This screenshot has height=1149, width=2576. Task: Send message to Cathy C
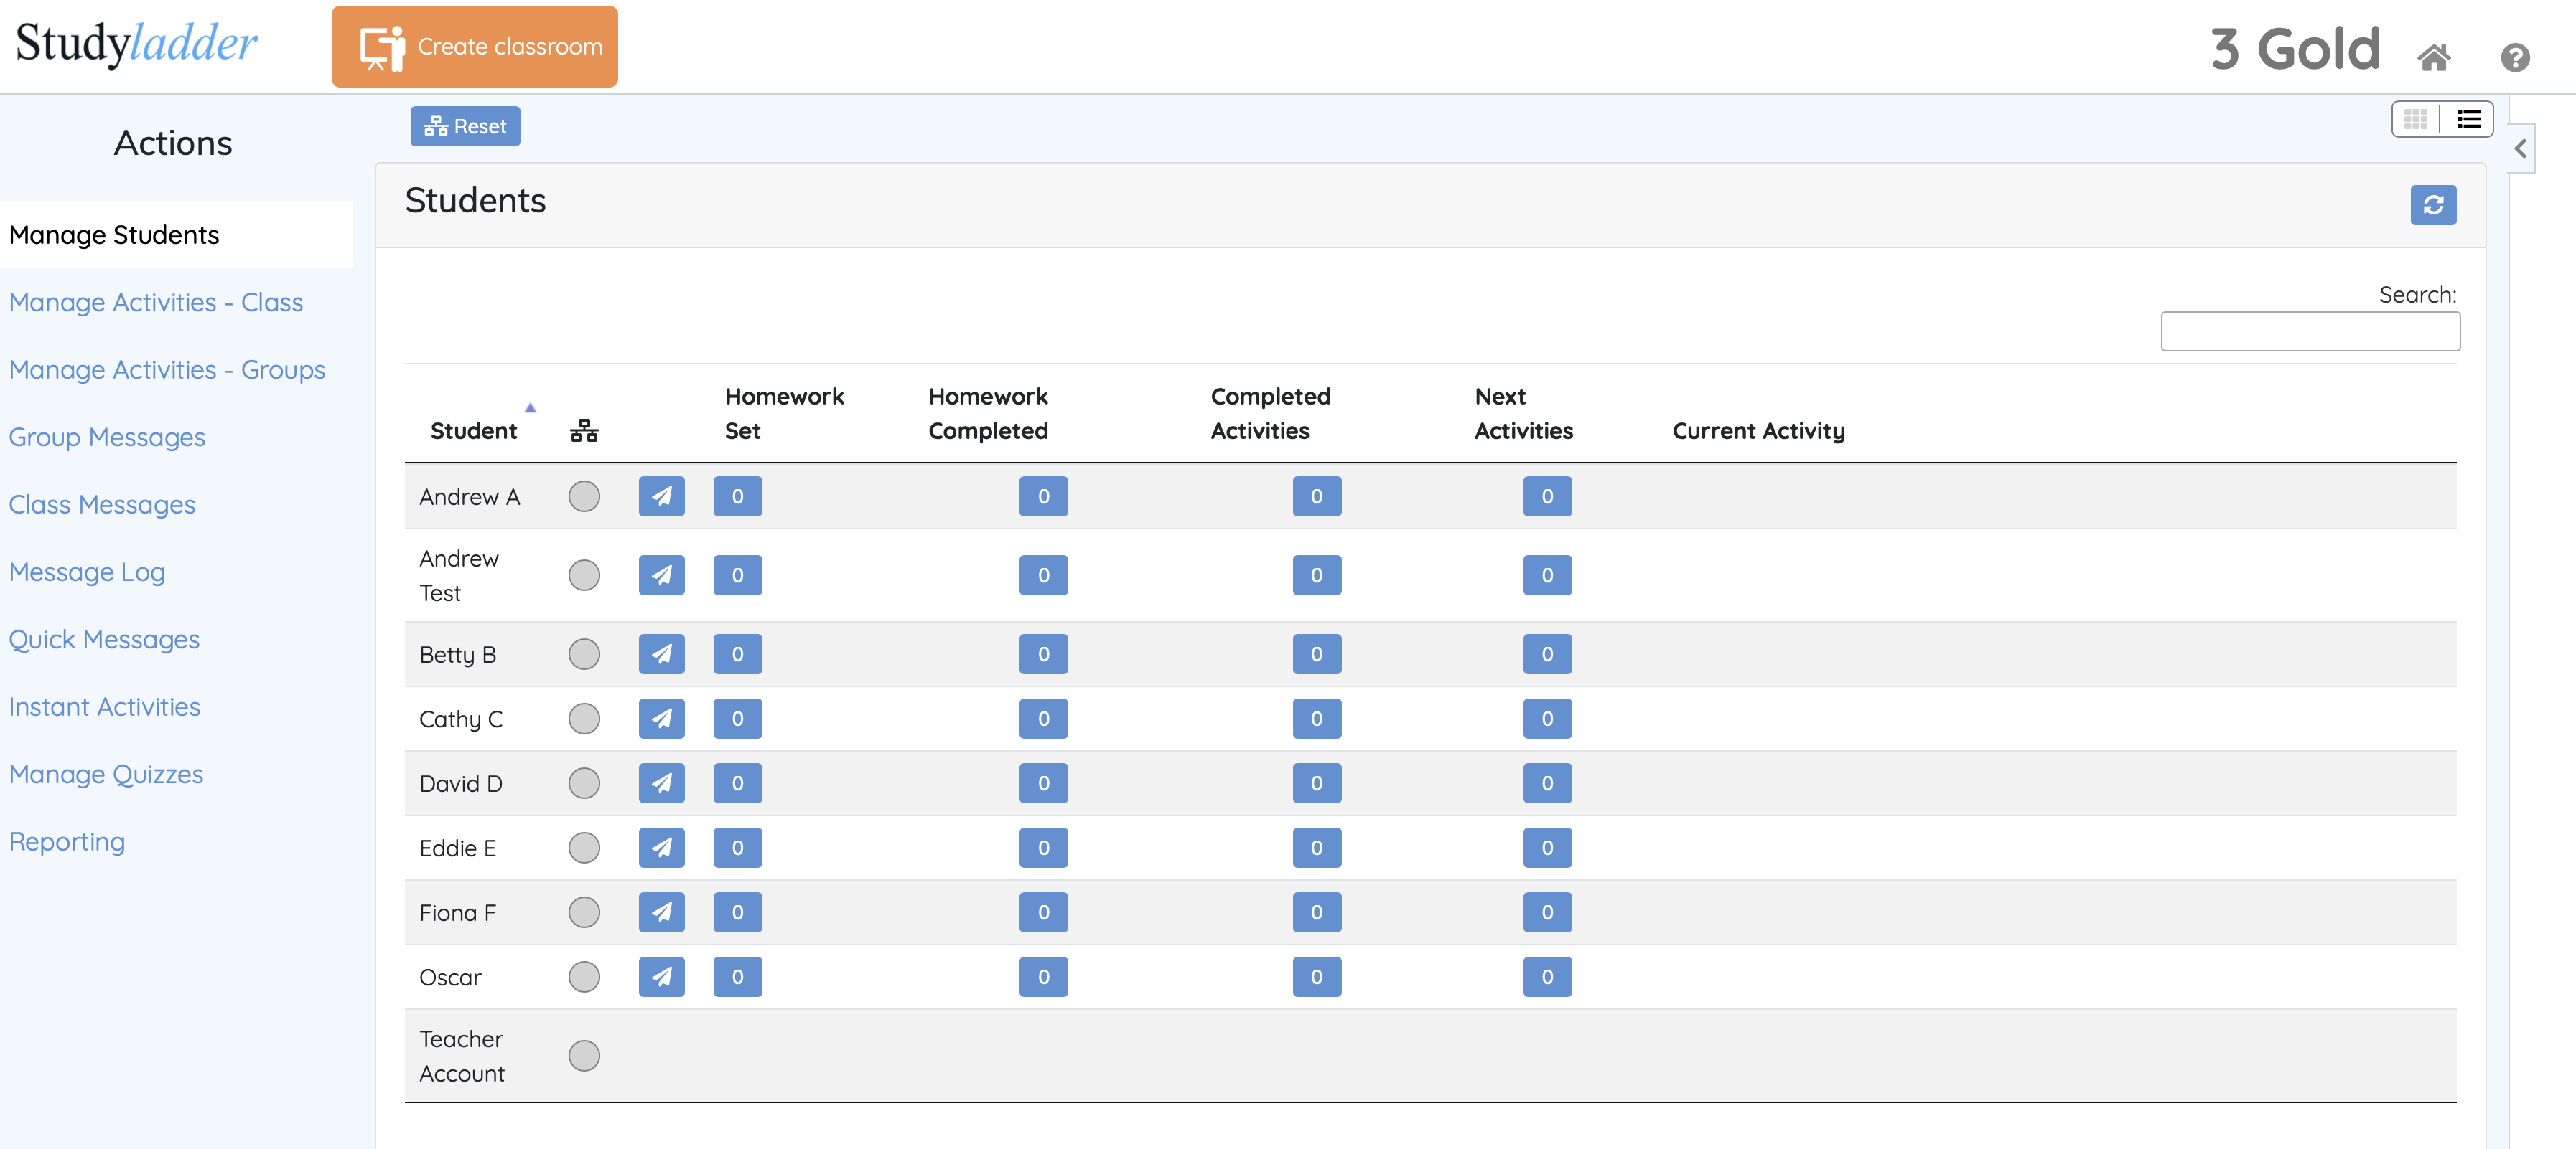(x=661, y=719)
